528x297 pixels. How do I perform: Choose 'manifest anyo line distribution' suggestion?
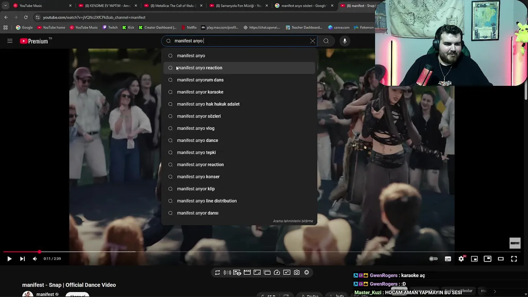click(239, 201)
